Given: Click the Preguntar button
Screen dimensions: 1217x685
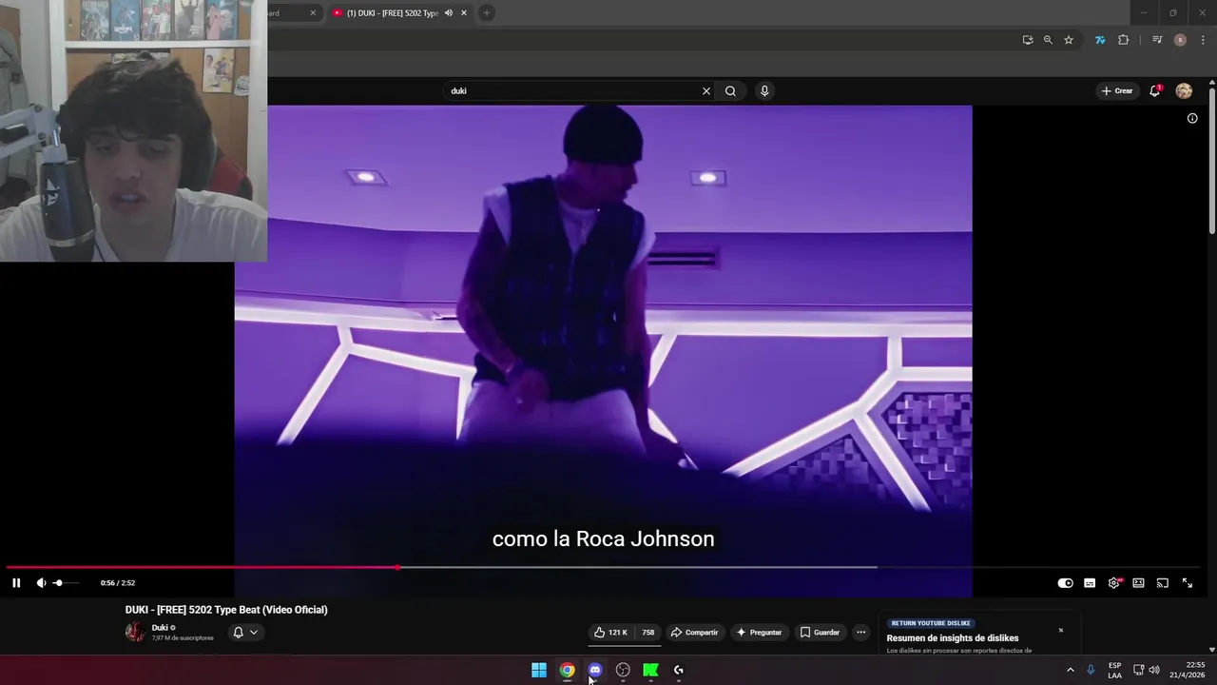Looking at the screenshot, I should click(x=759, y=633).
